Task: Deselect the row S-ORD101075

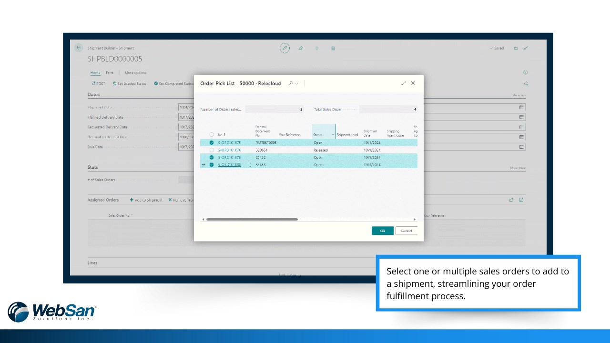Action: tap(212, 142)
